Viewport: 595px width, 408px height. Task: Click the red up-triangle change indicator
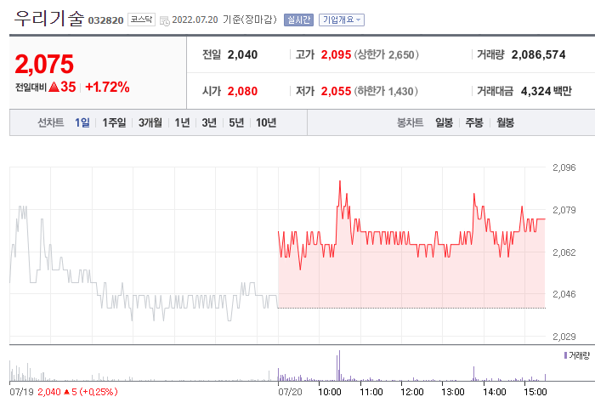coord(54,87)
